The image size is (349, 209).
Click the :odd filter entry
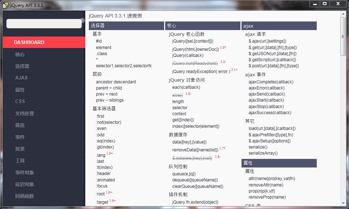click(100, 135)
